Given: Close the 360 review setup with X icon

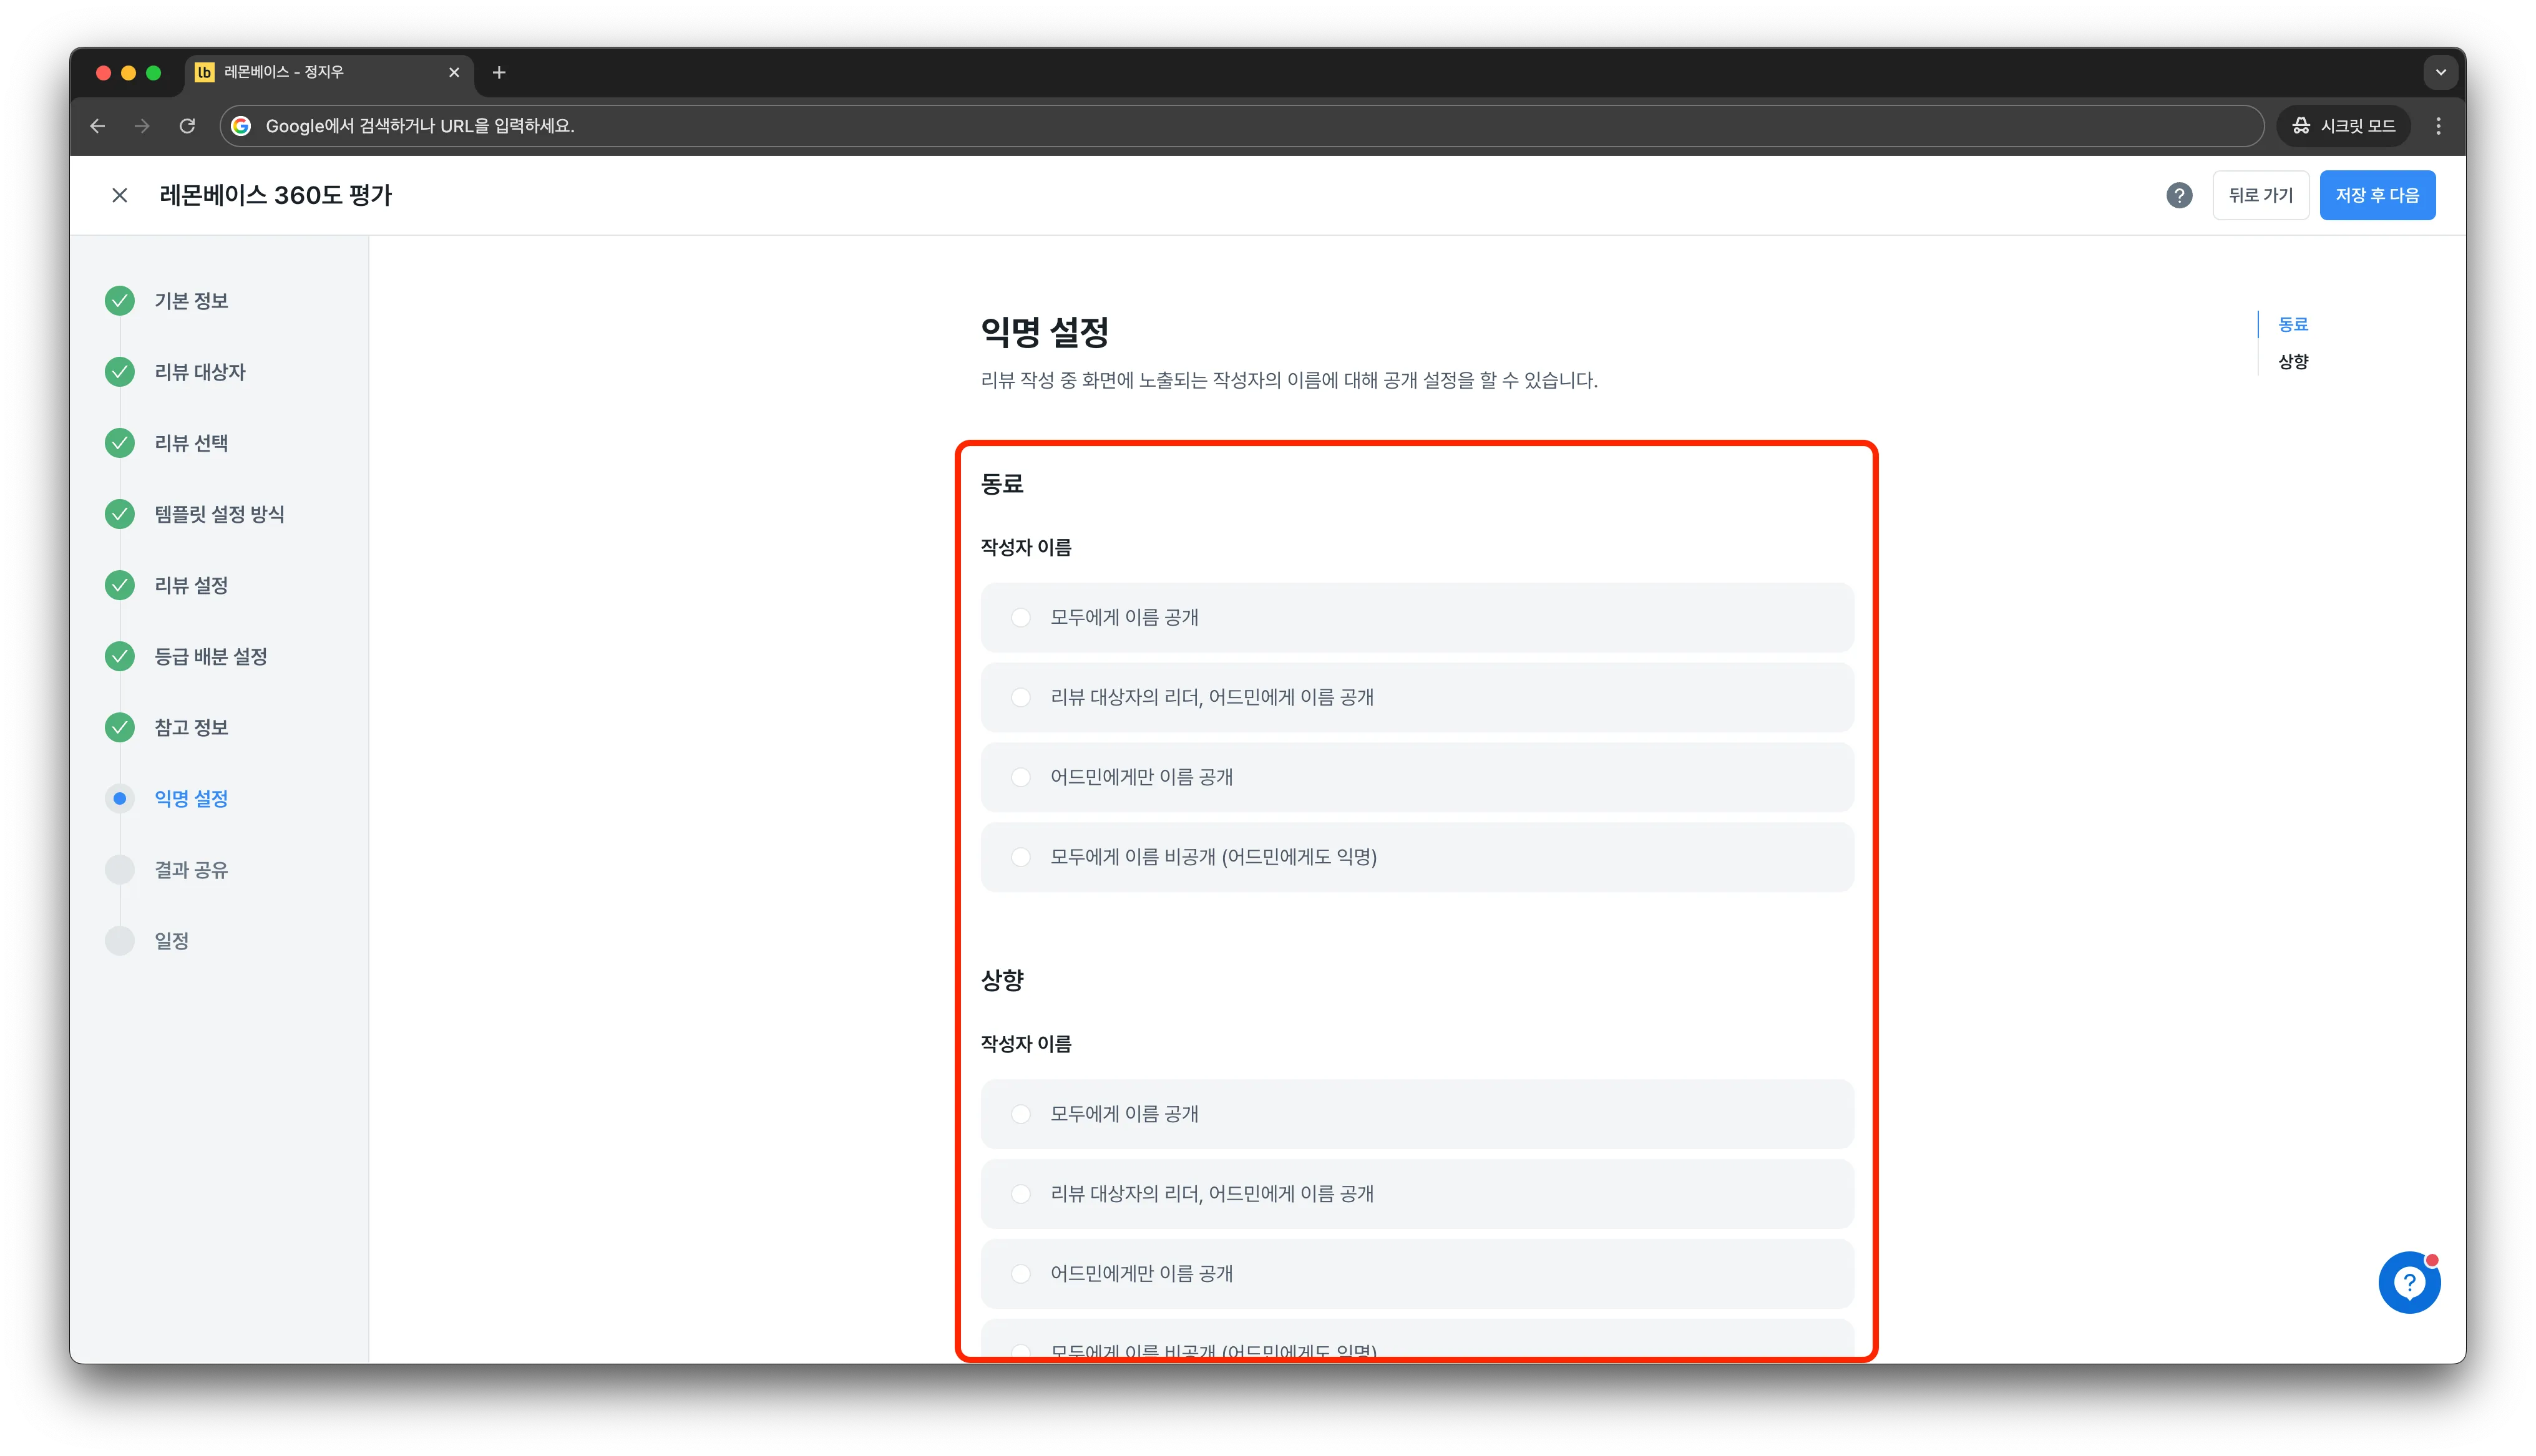Looking at the screenshot, I should [120, 195].
